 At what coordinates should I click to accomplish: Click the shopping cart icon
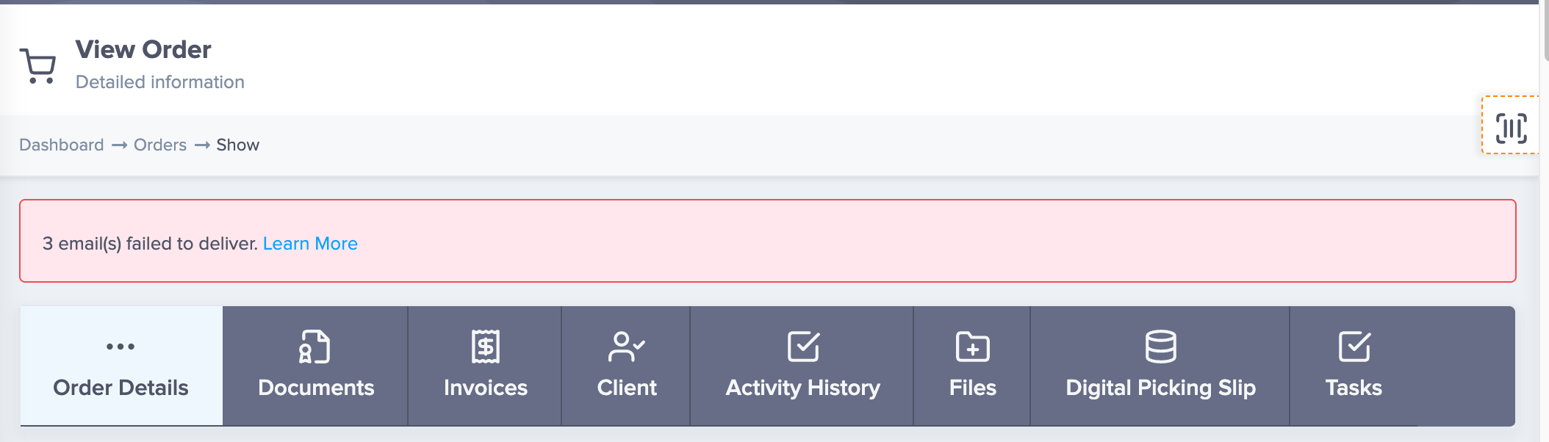pyautogui.click(x=37, y=66)
